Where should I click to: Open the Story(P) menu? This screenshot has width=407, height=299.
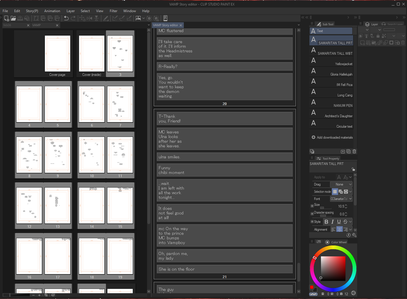[x=32, y=11]
